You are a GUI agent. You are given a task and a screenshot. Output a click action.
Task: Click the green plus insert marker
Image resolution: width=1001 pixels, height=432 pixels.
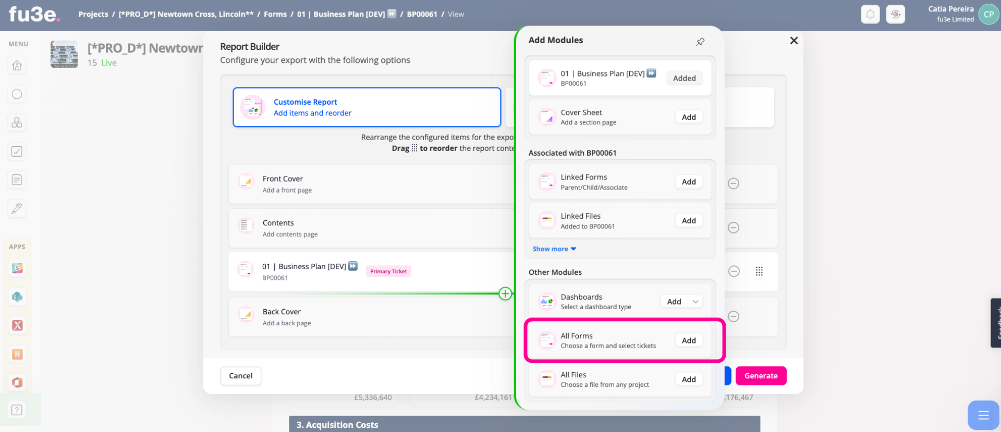click(x=505, y=294)
